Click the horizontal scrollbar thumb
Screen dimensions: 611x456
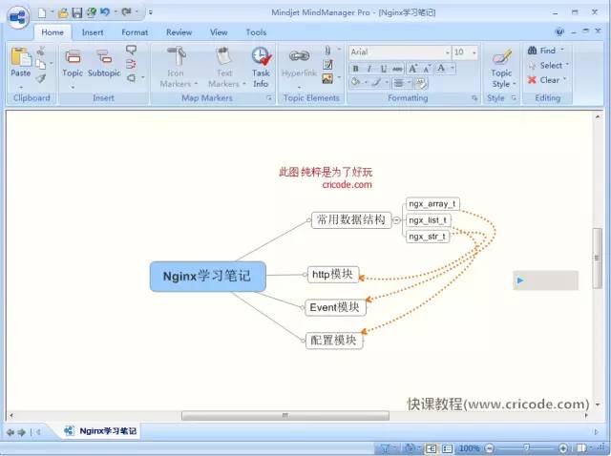285,416
